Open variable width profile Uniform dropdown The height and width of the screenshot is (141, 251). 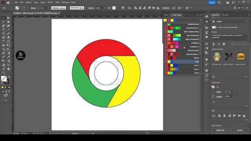pos(67,8)
